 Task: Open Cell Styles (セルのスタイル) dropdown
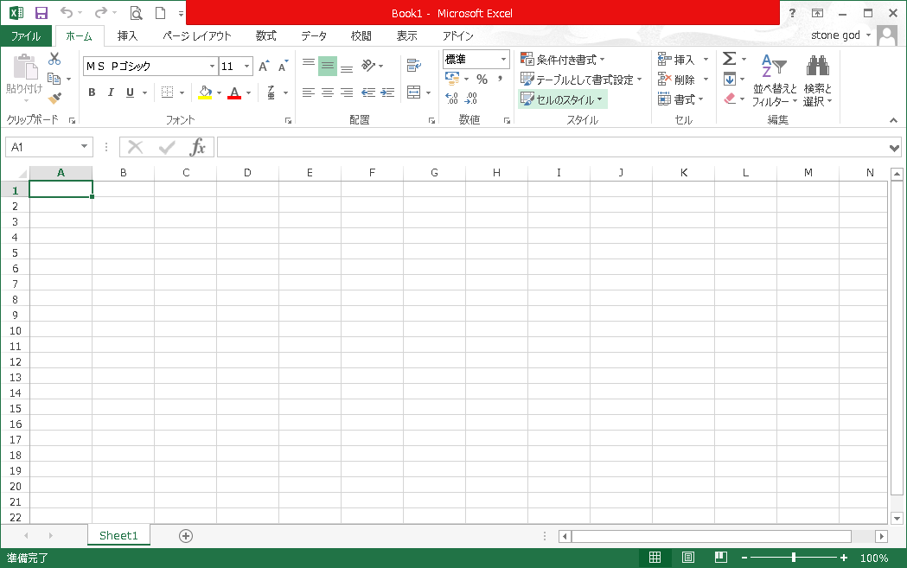[562, 99]
